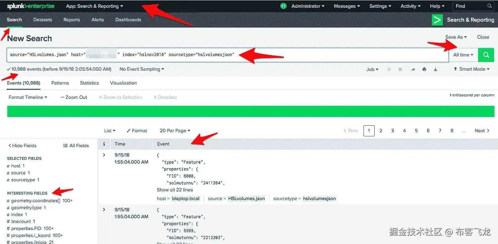The image size is (498, 244).
Task: Expand the second event row with FID 5999
Action: click(104, 210)
